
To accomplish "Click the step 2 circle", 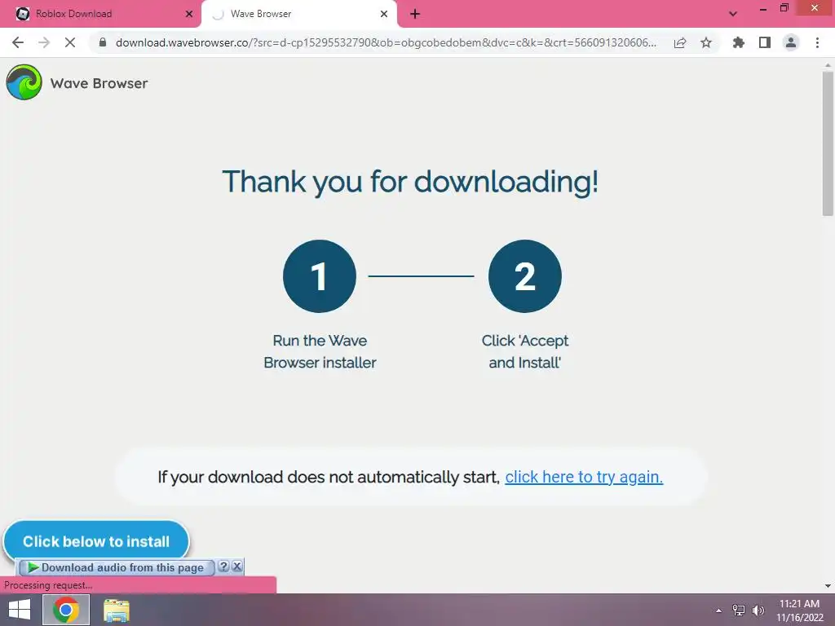I will 524,276.
